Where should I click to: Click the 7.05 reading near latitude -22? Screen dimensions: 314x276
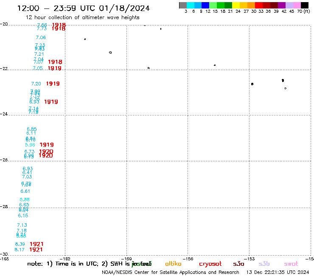click(38, 68)
